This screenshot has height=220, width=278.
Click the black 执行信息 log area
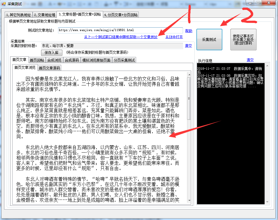(x=231, y=134)
